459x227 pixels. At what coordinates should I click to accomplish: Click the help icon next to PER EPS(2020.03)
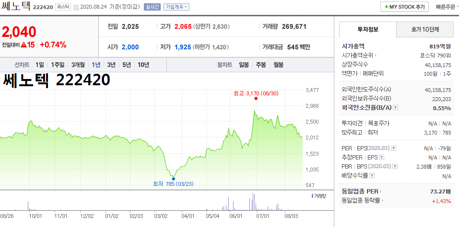394,148
